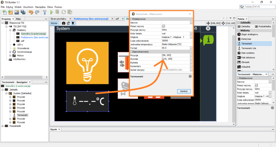Open the Edytuj menu
This screenshot has height=147, width=276.
(9, 7)
